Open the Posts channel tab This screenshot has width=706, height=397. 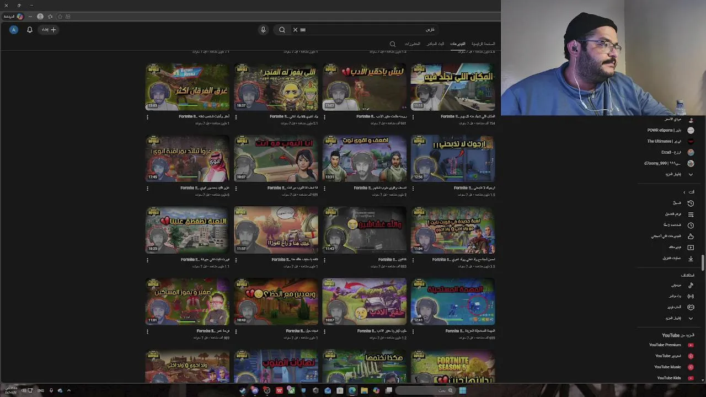[413, 44]
